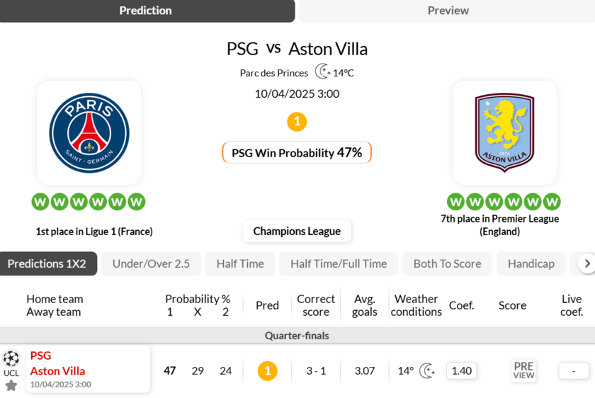Click the orange 1 badge below match date
The image size is (595, 398).
(297, 122)
